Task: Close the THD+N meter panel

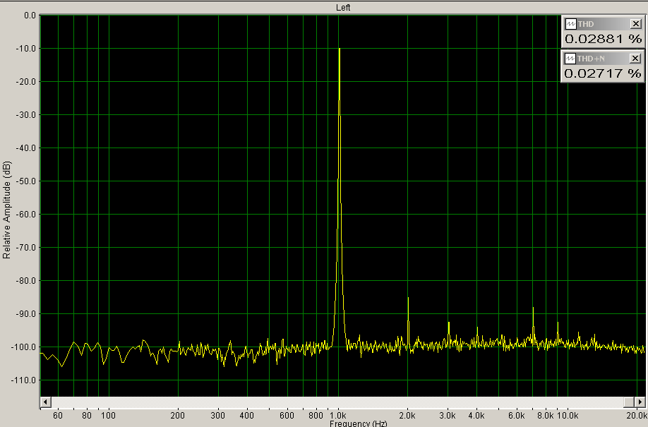Action: pyautogui.click(x=635, y=59)
